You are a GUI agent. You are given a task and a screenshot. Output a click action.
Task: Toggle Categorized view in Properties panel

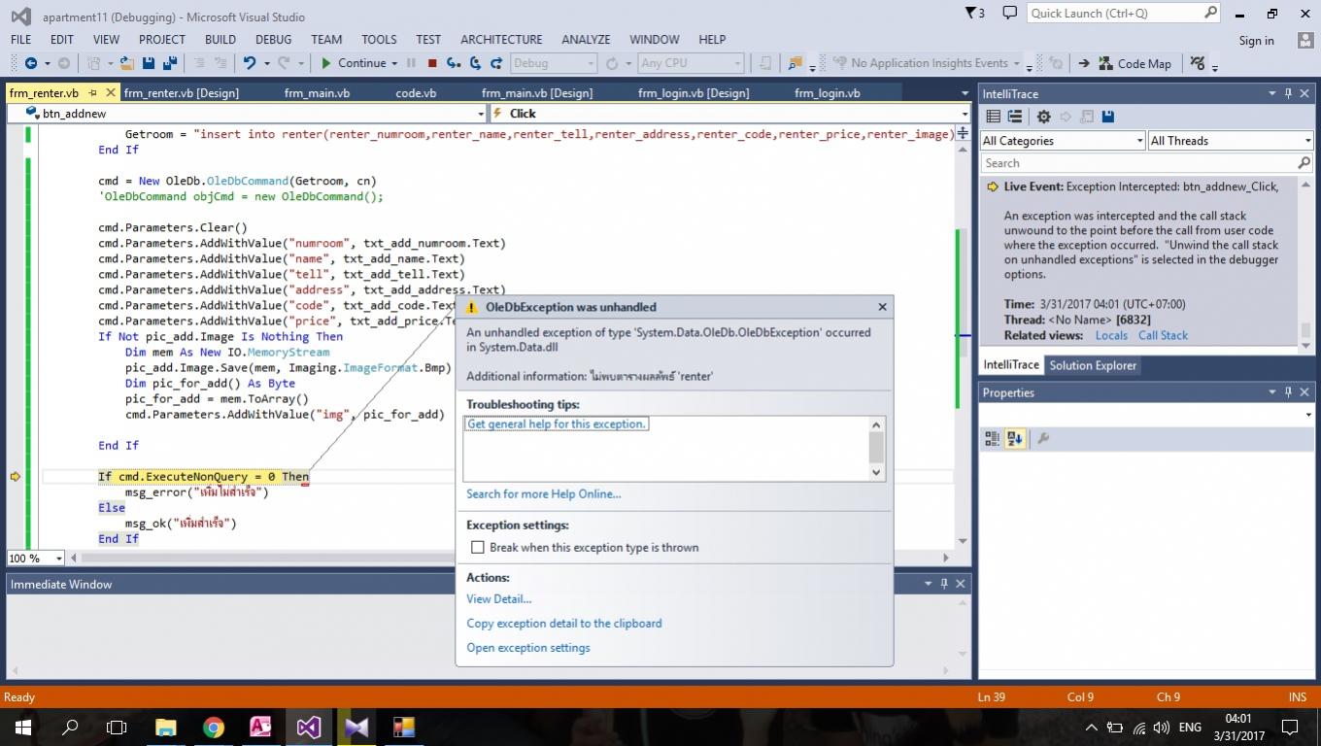992,439
